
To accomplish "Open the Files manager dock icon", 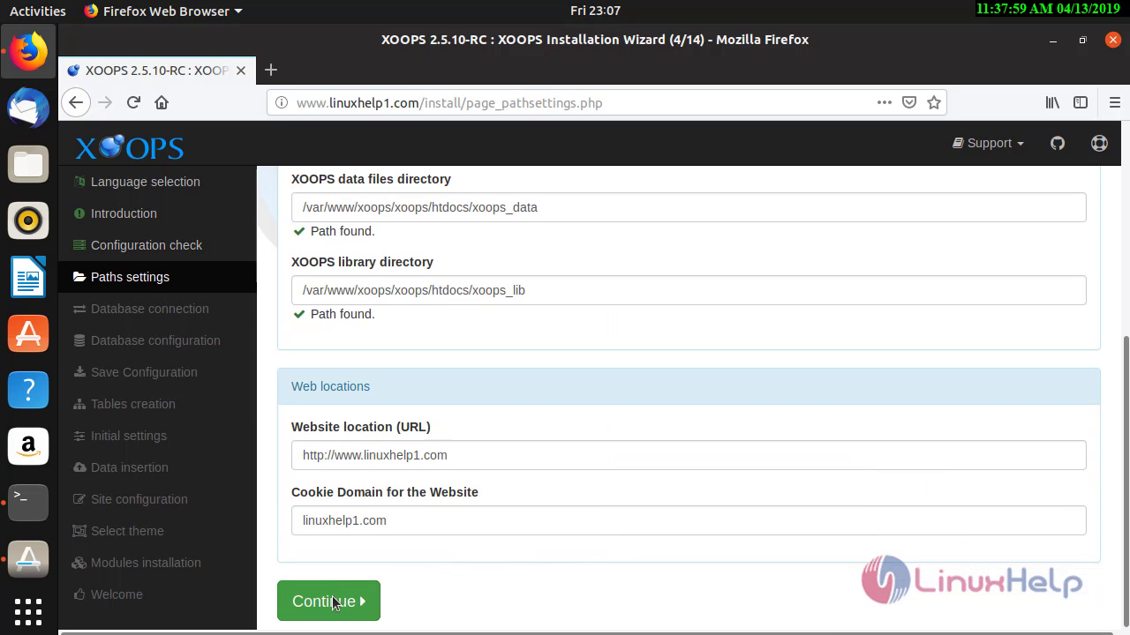I will coord(28,164).
